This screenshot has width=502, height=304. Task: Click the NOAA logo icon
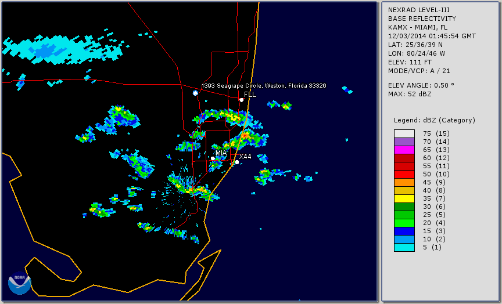click(20, 283)
